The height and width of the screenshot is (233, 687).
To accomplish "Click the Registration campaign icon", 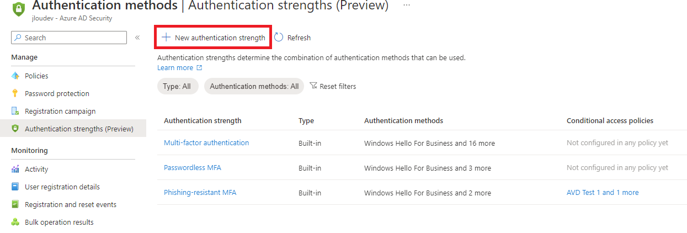I will (x=15, y=111).
